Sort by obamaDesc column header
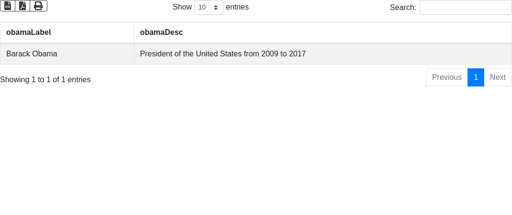The image size is (512, 215). click(x=161, y=32)
